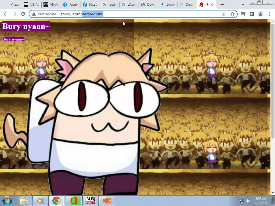Viewport: 275px width, 206px height.
Task: Click the Chrome taskbar icon
Action: 56,201
